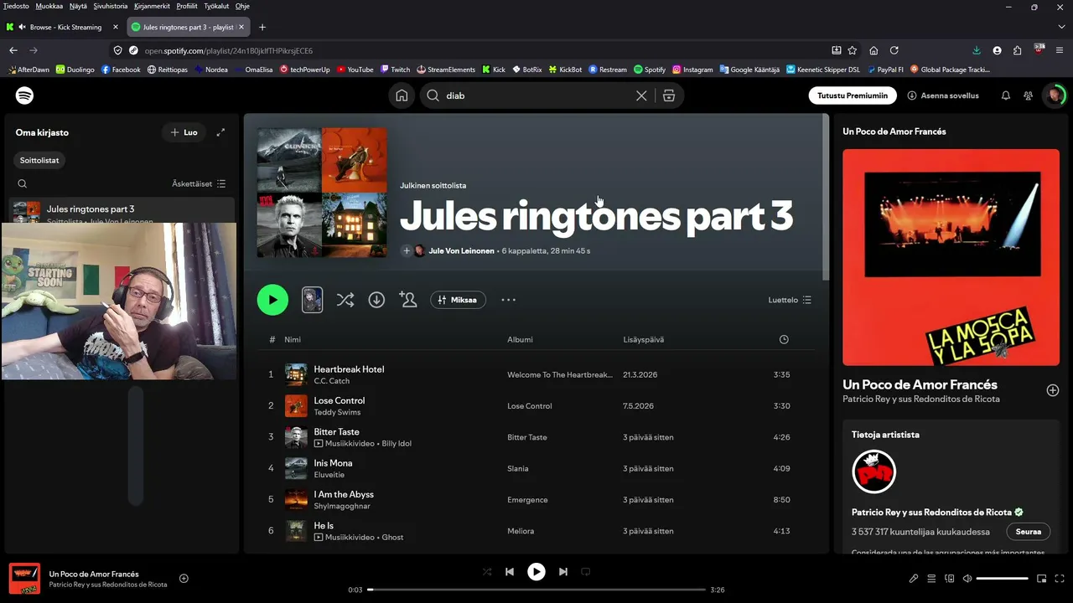Bookmark this page with the star icon
The height and width of the screenshot is (603, 1073).
853,50
